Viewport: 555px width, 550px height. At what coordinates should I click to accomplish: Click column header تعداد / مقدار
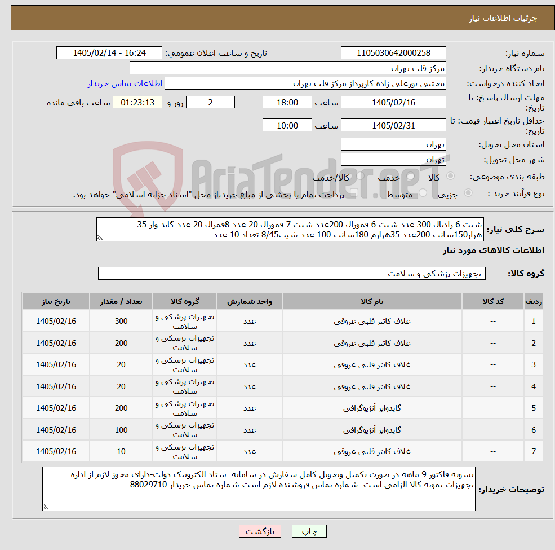point(121,301)
